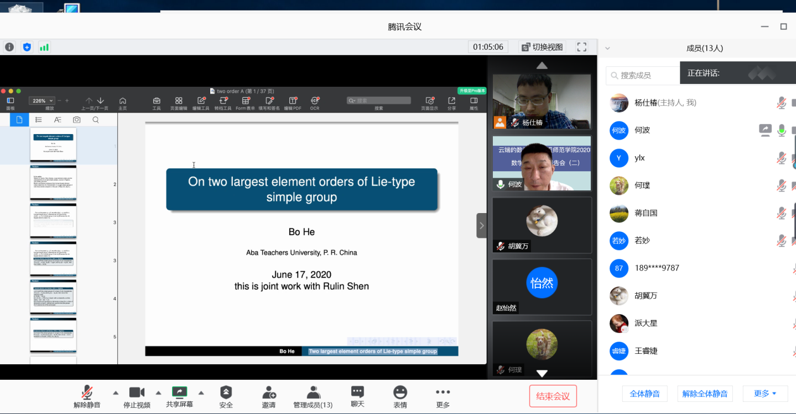Open the network signal status icon
The image size is (796, 414).
[44, 47]
